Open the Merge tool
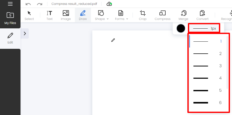Screen dimensions: 232x115 click(183, 15)
